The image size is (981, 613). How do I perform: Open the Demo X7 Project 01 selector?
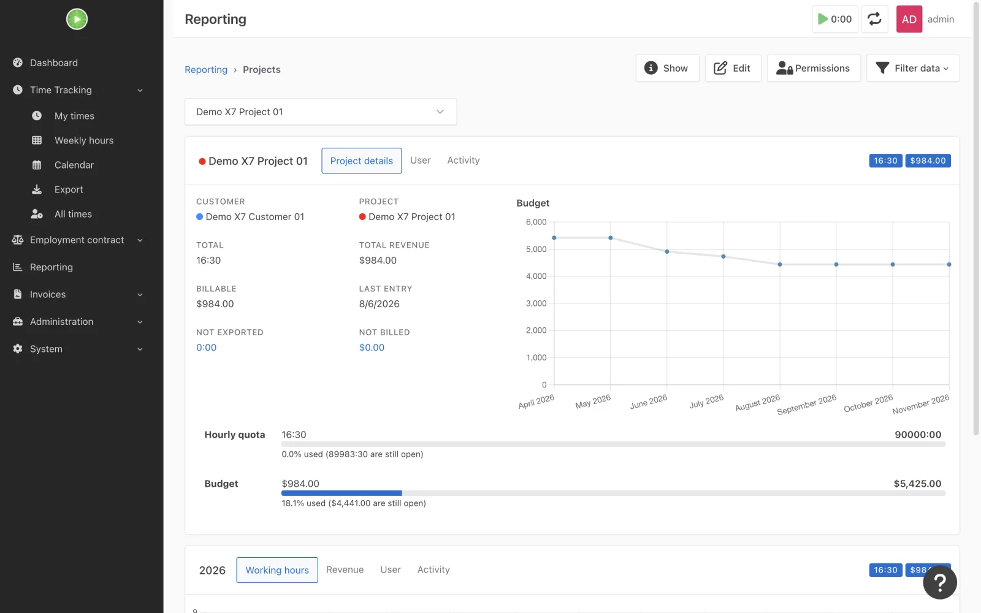click(321, 112)
